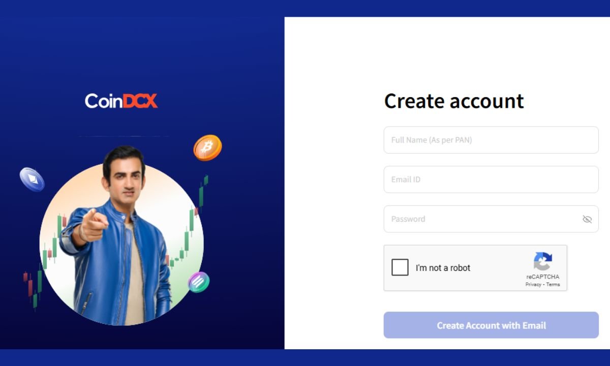
Task: Open the reCAPTCHA Privacy link
Action: [533, 285]
